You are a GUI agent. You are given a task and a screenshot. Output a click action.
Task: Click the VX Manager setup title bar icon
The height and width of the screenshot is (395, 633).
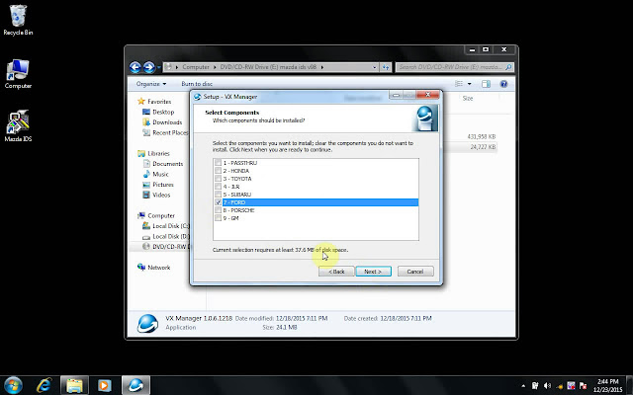pyautogui.click(x=198, y=97)
